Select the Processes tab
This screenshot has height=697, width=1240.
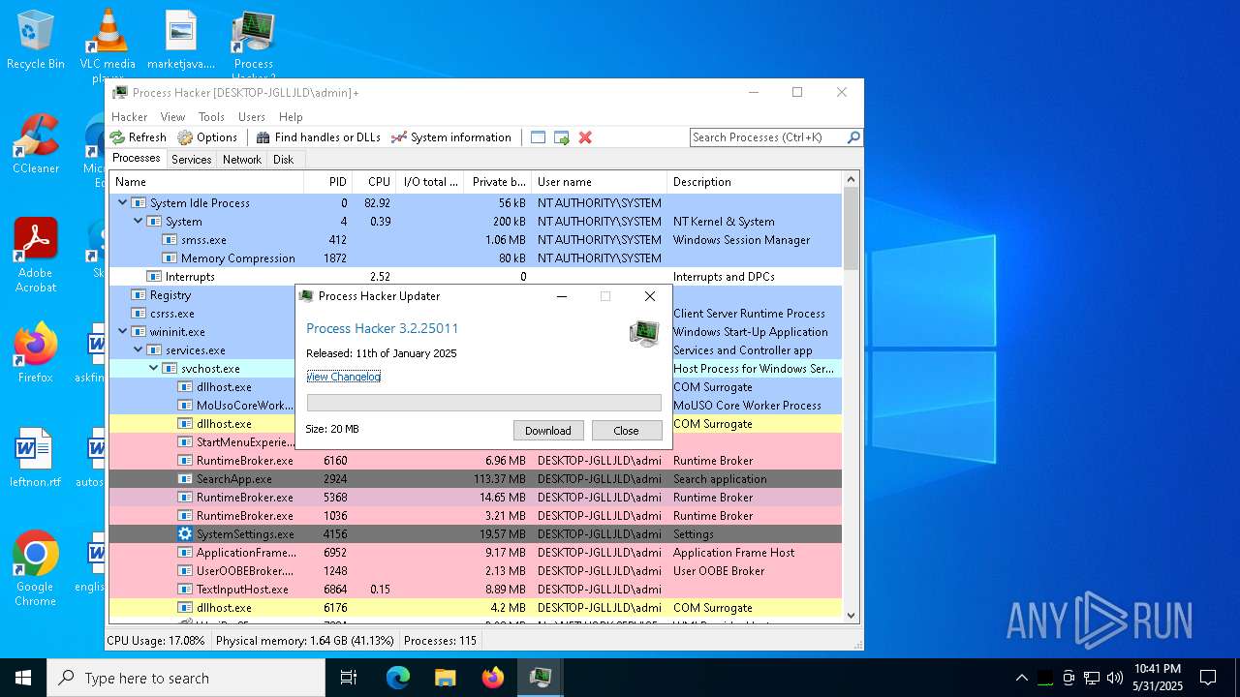point(137,159)
